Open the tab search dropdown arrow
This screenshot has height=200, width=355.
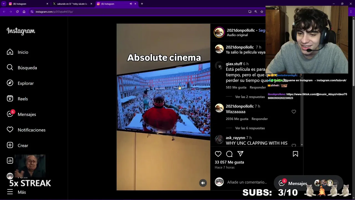click(4, 4)
